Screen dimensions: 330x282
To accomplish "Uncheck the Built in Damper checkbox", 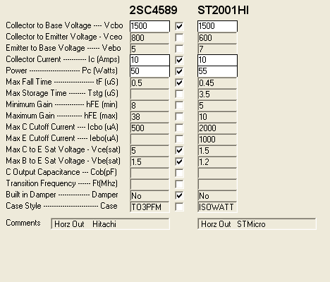I will [x=179, y=195].
